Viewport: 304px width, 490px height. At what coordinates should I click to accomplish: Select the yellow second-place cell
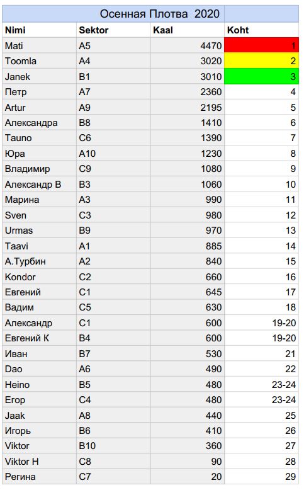261,60
